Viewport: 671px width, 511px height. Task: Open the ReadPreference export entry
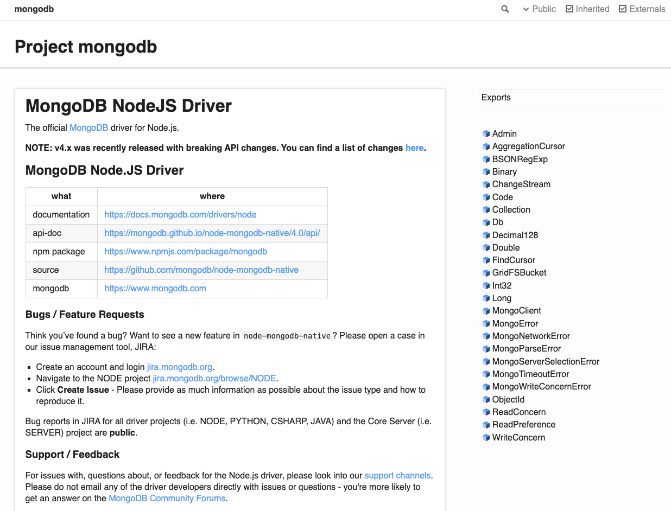coord(524,424)
